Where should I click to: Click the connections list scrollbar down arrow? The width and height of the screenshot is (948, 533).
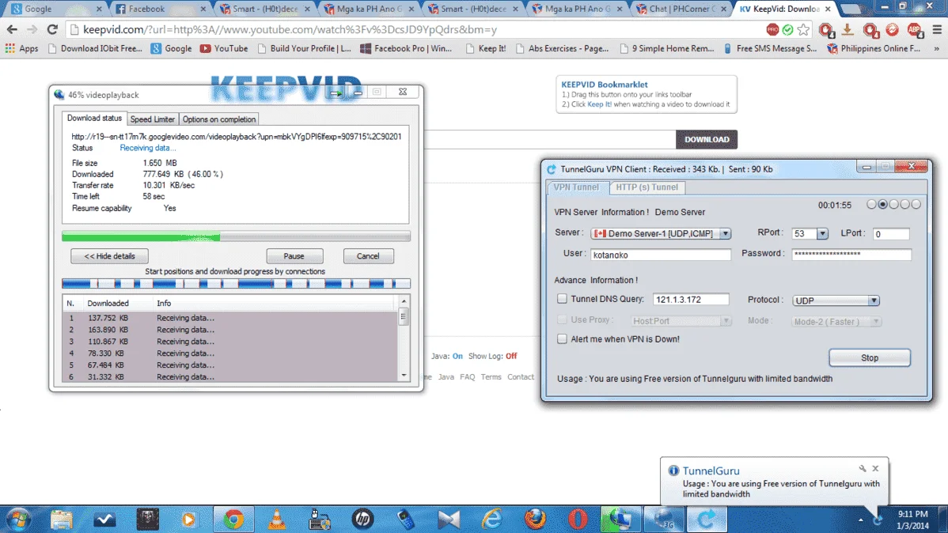coord(404,376)
